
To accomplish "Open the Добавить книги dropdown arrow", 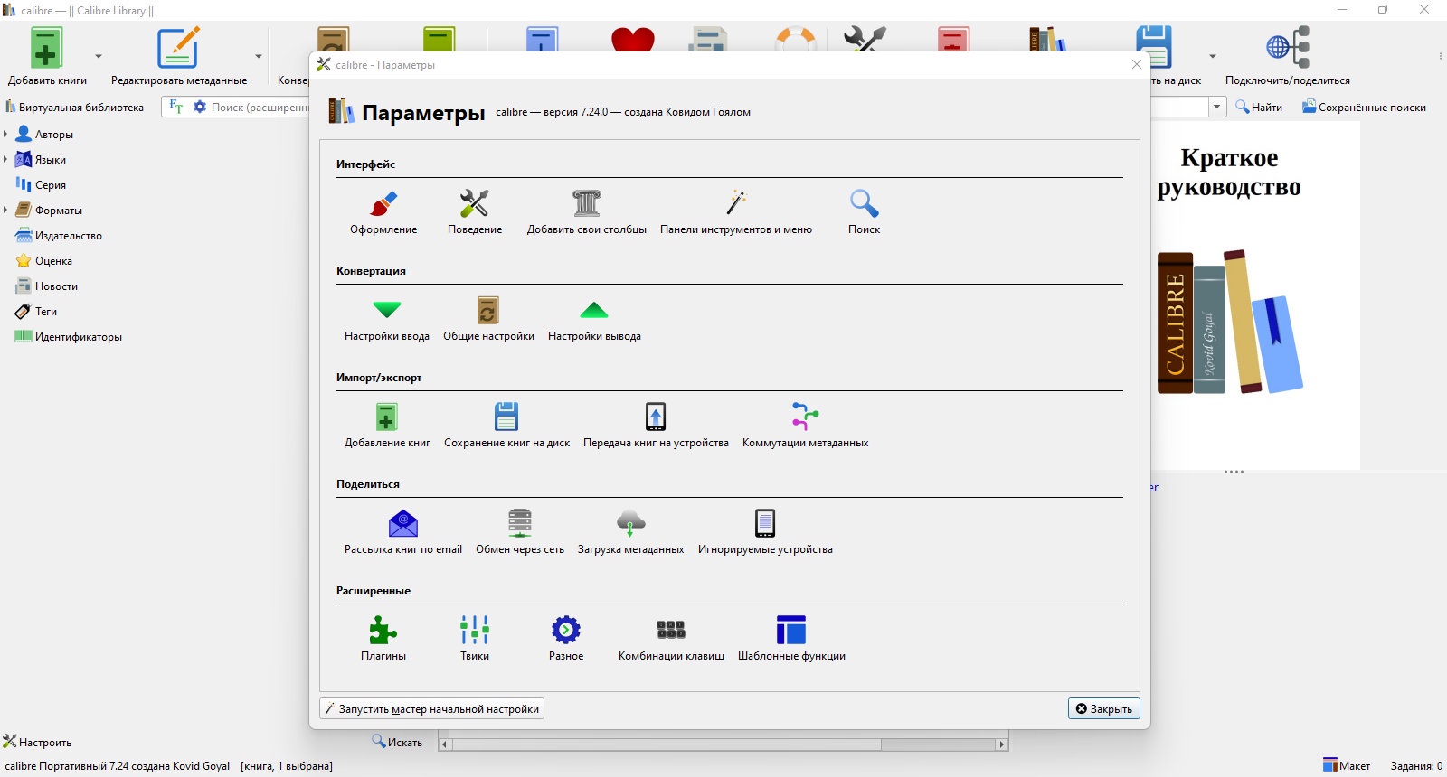I will 99,56.
